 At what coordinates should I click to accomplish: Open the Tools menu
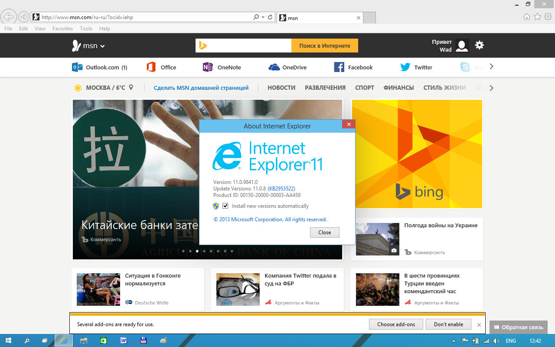pos(86,29)
